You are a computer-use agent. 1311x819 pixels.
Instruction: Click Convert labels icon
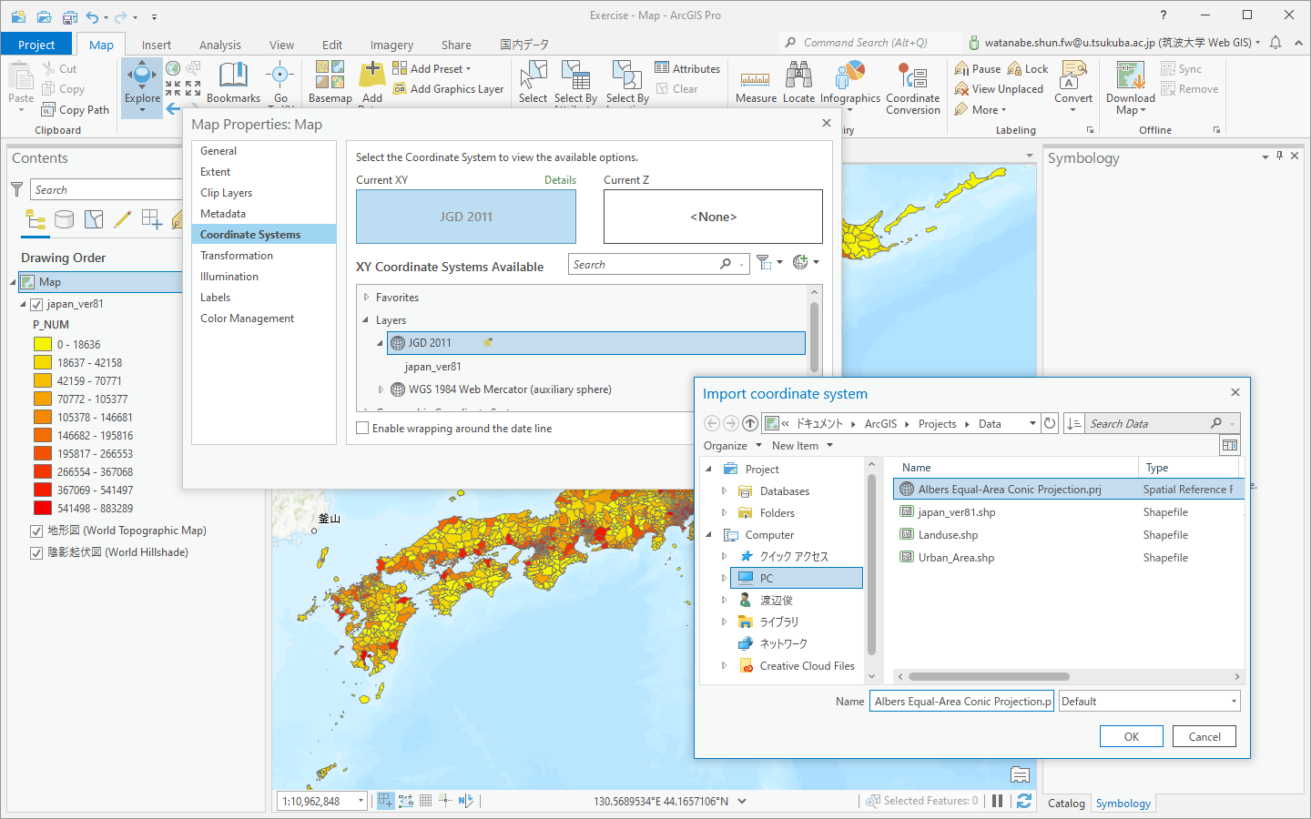(x=1073, y=74)
